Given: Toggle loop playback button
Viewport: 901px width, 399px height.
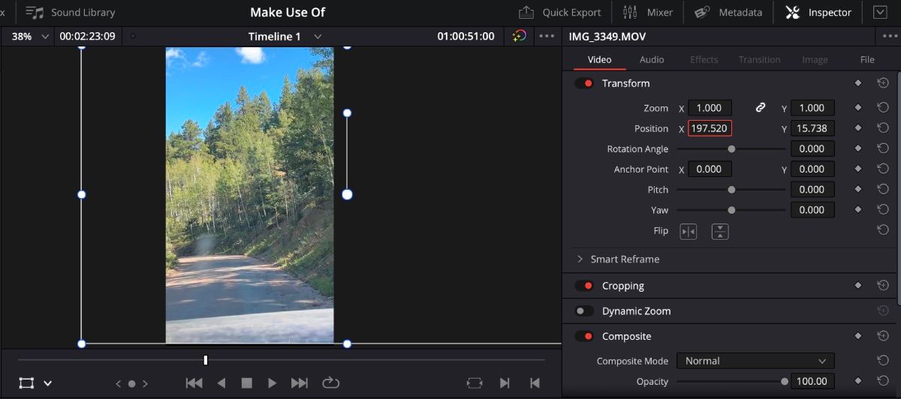Looking at the screenshot, I should coord(331,383).
